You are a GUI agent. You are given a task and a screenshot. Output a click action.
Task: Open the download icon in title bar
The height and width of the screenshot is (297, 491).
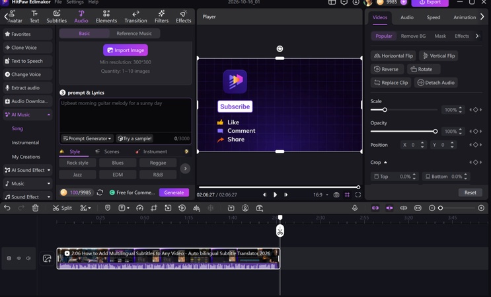tap(356, 2)
